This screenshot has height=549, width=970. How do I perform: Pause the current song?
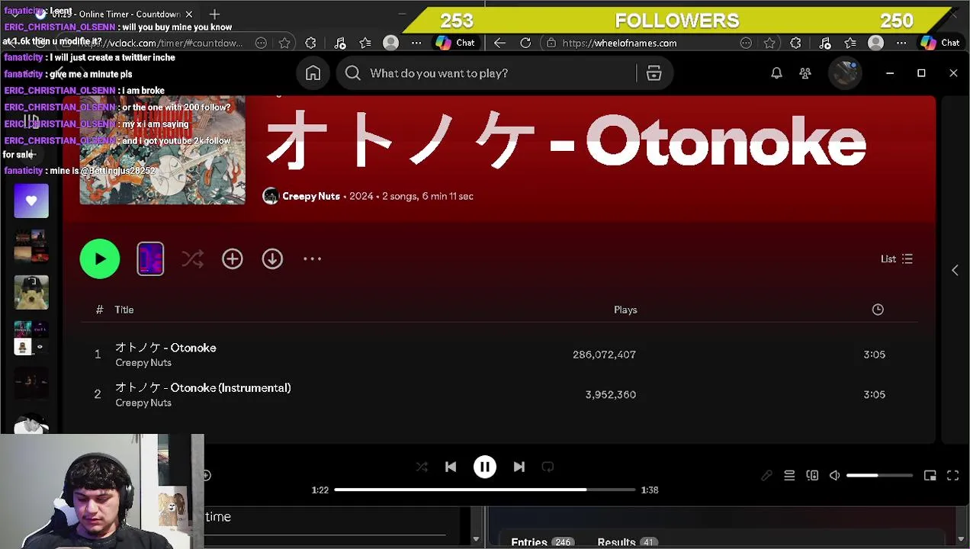(x=484, y=467)
